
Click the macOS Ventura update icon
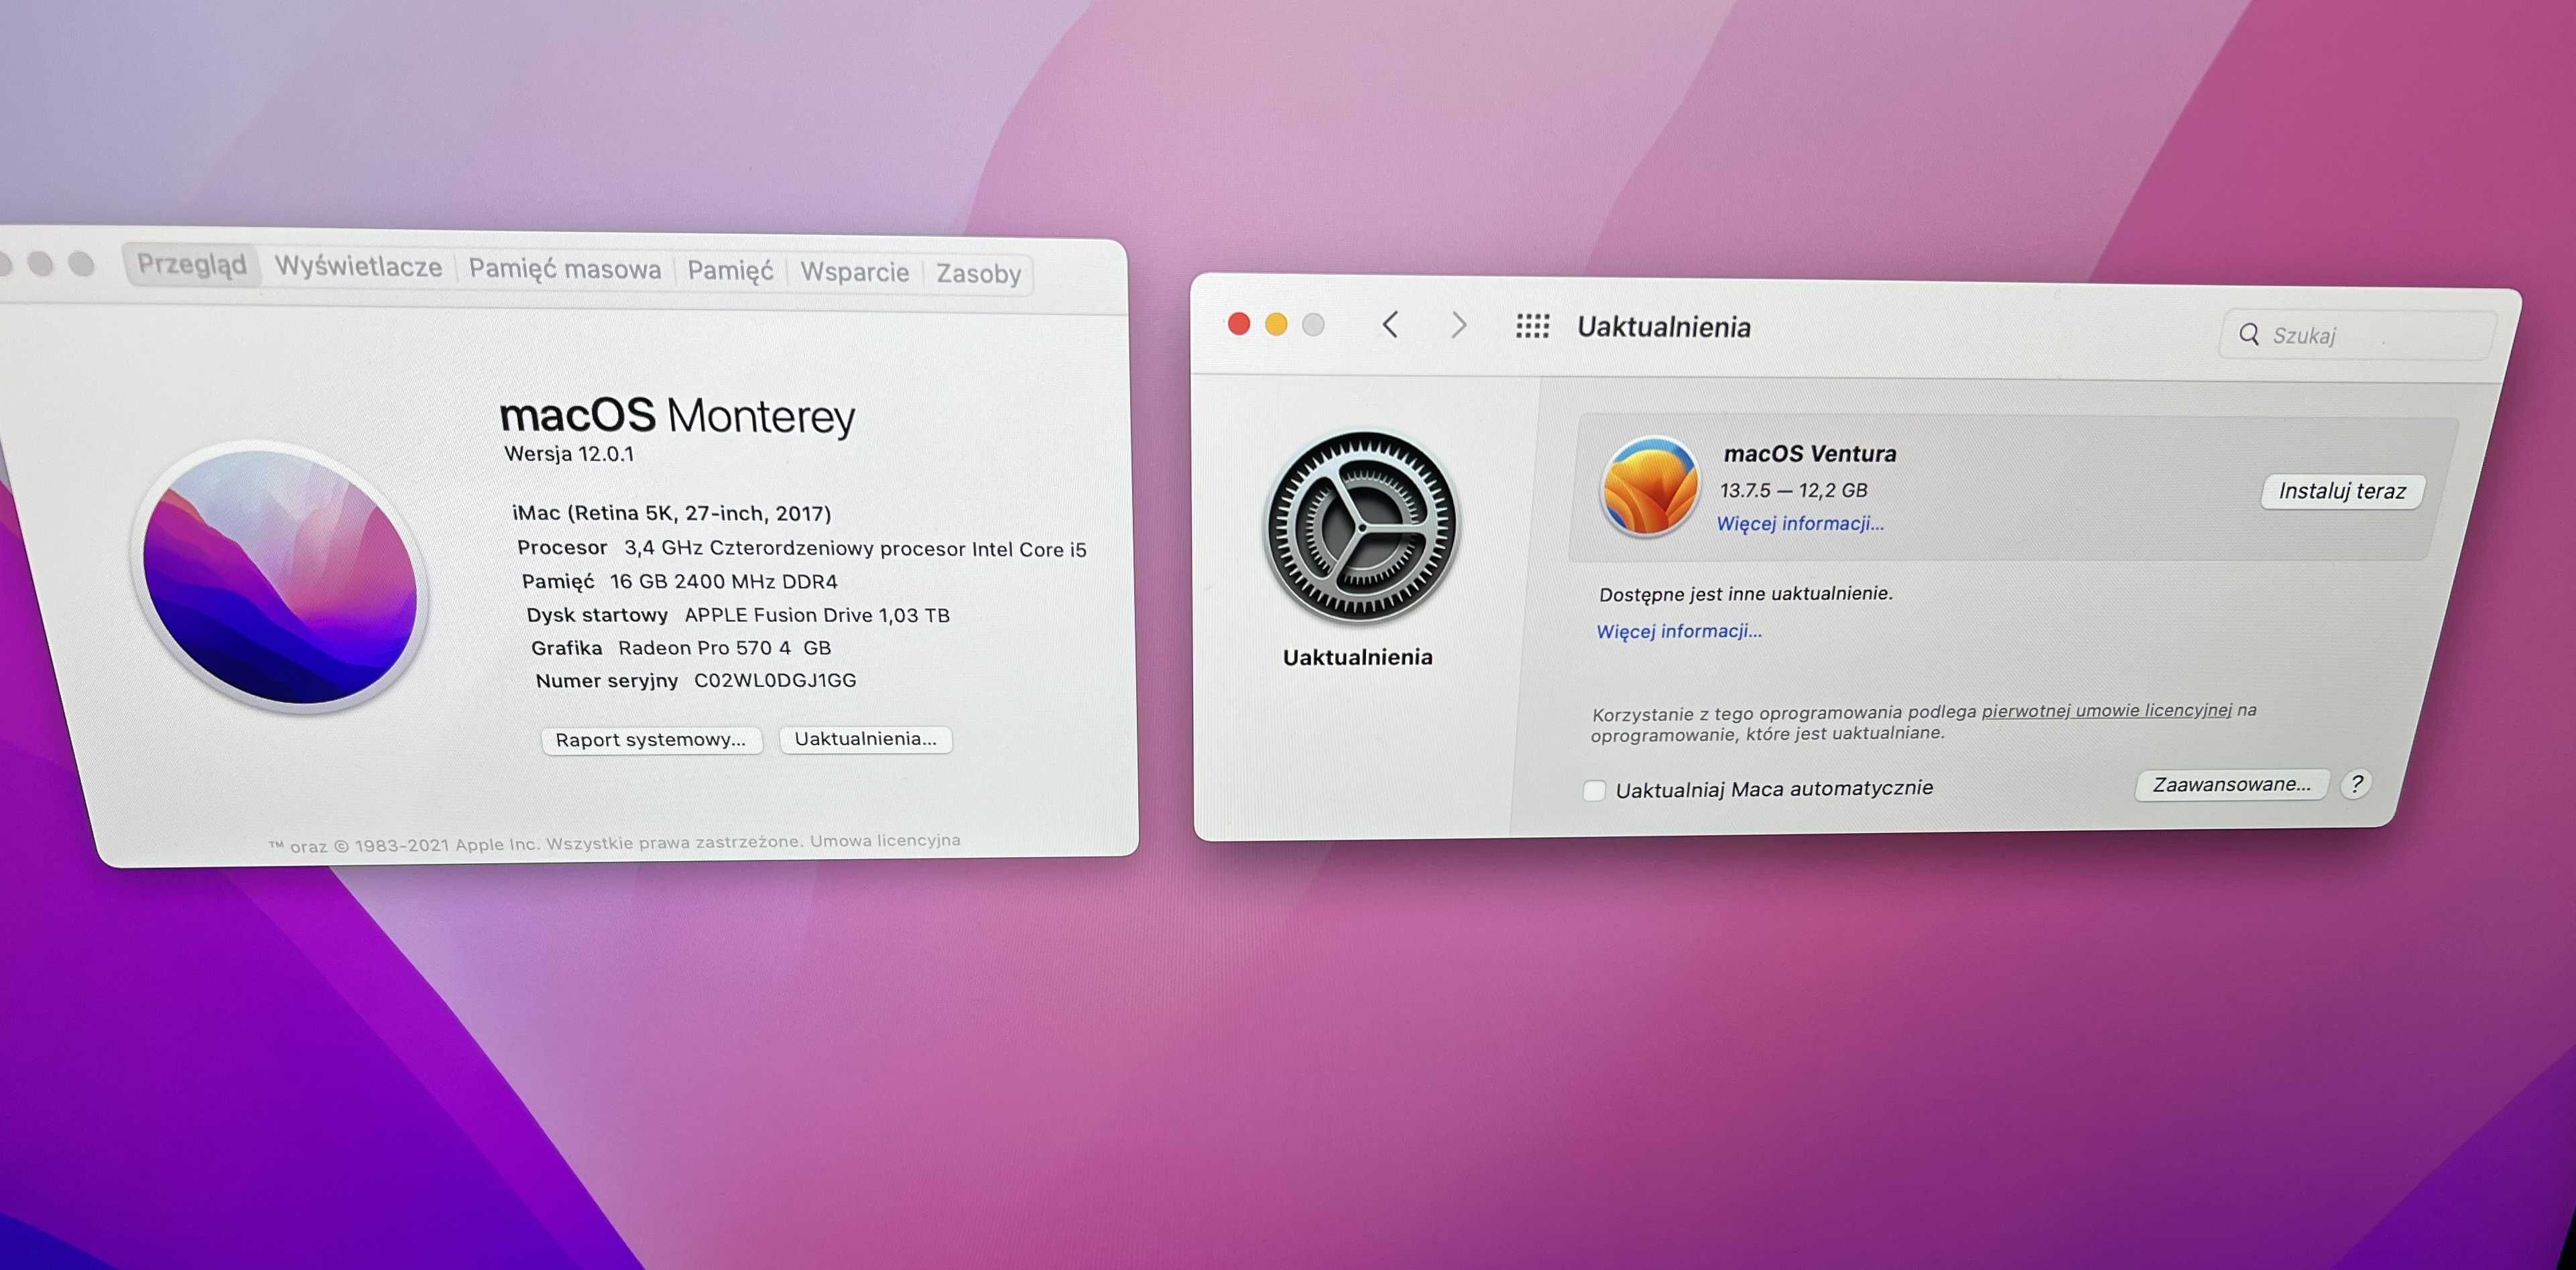click(x=1650, y=487)
